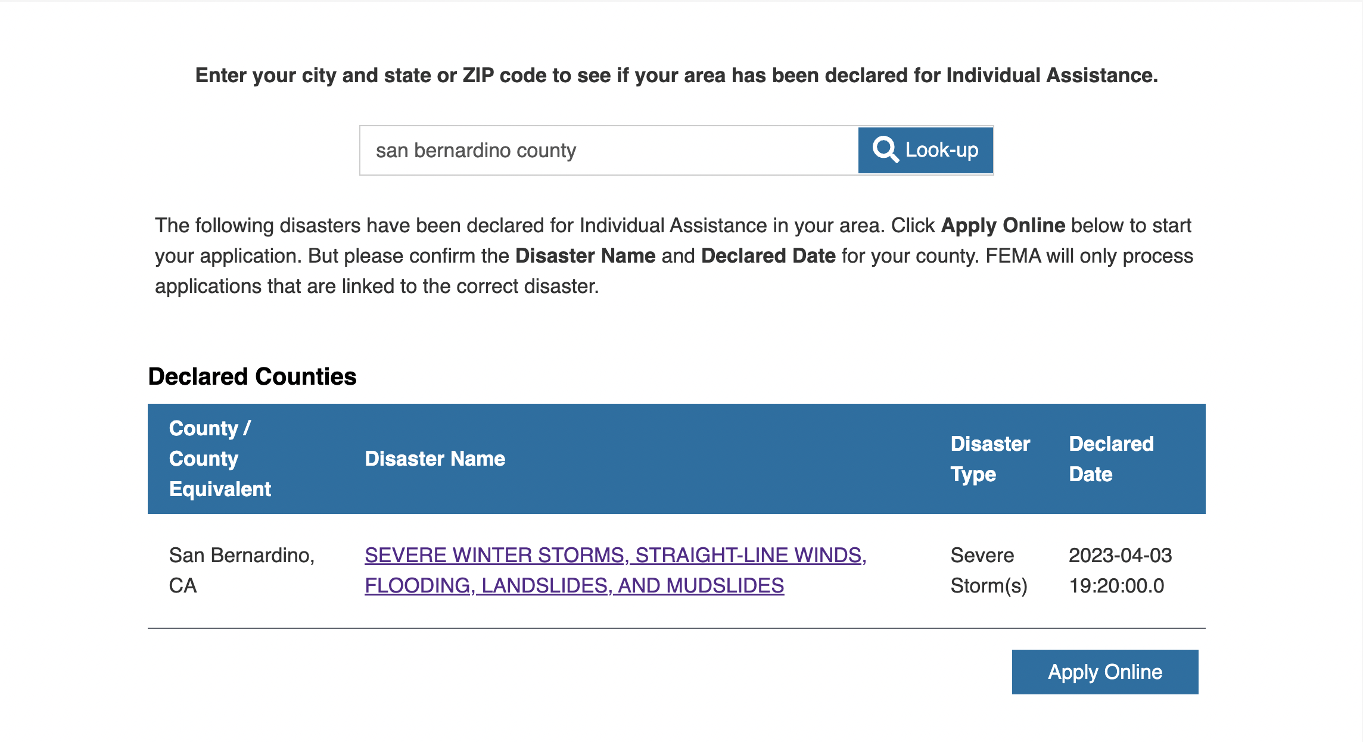Click the magnifying glass search icon
This screenshot has height=742, width=1363.
(x=885, y=149)
